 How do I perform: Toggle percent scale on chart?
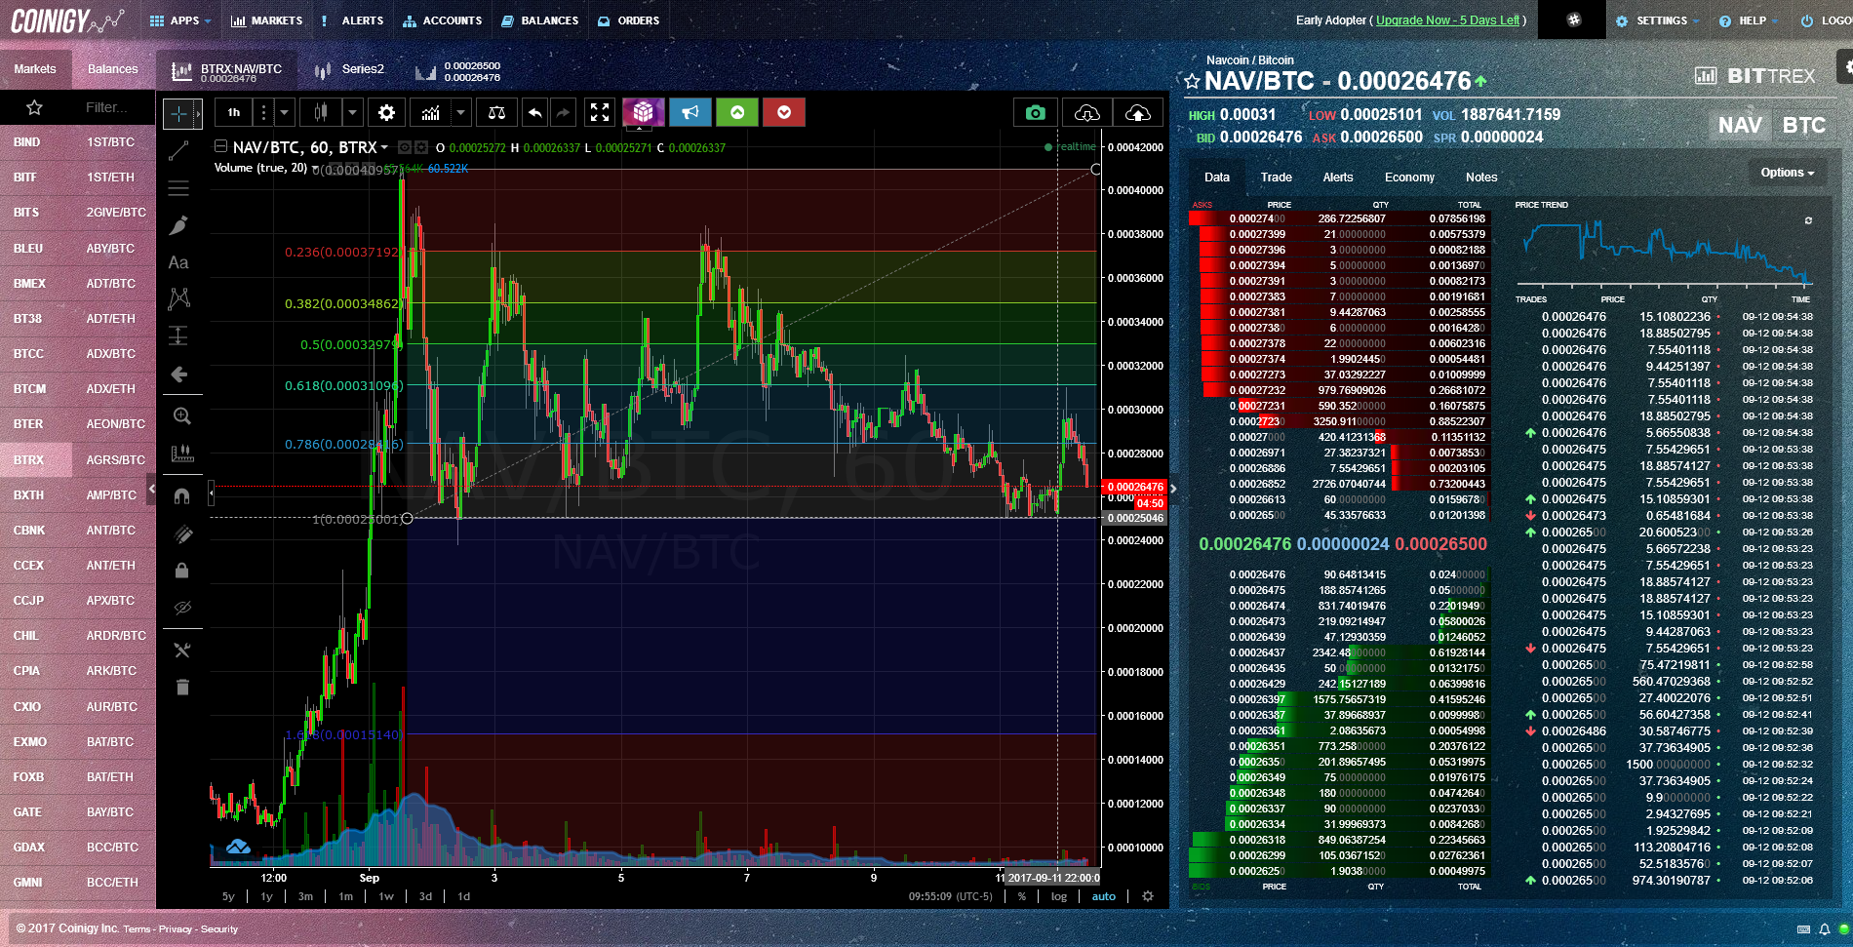(1021, 896)
